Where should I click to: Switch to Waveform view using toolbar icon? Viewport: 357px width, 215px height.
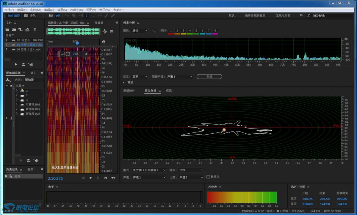pos(51,15)
